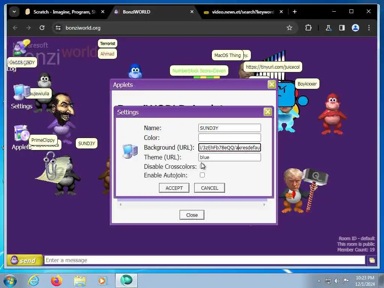Bookmark this page with star icon
The image size is (384, 288).
(289, 28)
